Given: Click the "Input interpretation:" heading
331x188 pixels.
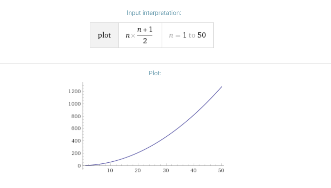Looking at the screenshot, I should pyautogui.click(x=154, y=13).
